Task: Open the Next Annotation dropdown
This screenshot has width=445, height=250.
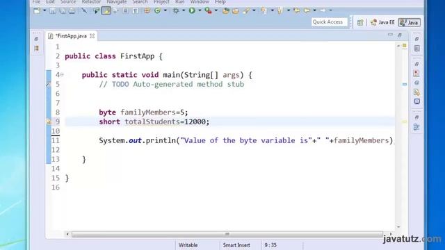Action: click(x=272, y=11)
